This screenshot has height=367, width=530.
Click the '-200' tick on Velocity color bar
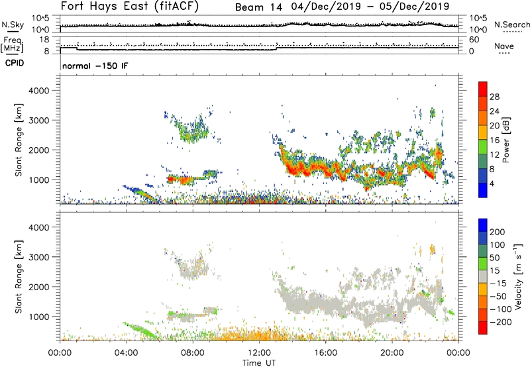coord(501,322)
